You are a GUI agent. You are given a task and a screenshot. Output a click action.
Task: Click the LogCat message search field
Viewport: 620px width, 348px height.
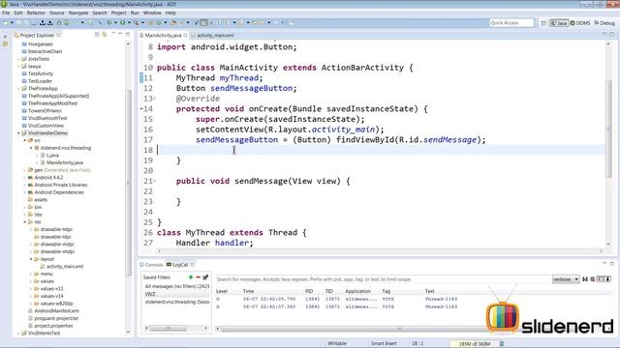(383, 279)
